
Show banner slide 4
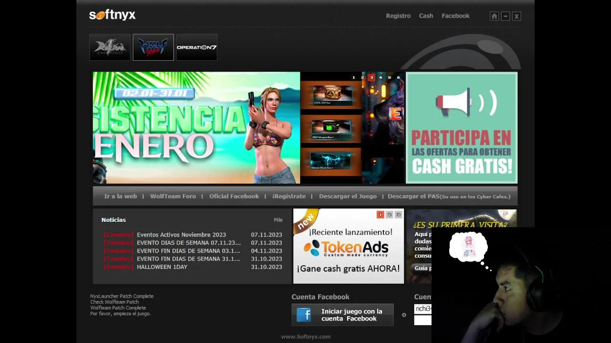click(x=380, y=77)
